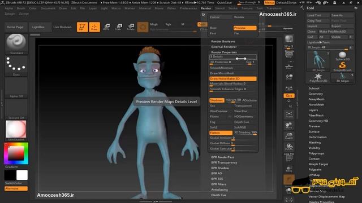Viewport: 362px width, 203px height.
Task: Select the PolyMesh3D star tool
Action: pos(318,78)
